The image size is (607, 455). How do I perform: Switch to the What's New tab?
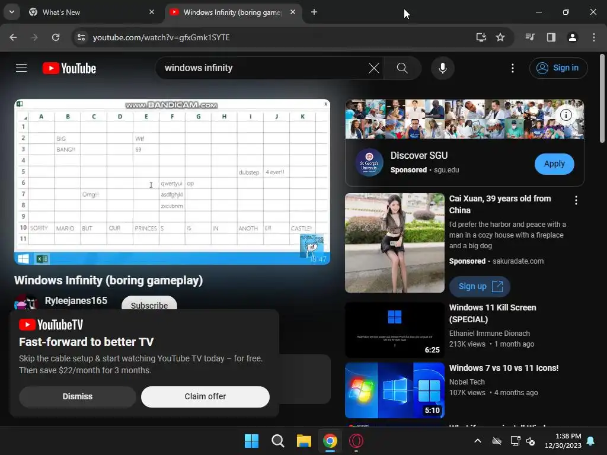(92, 12)
